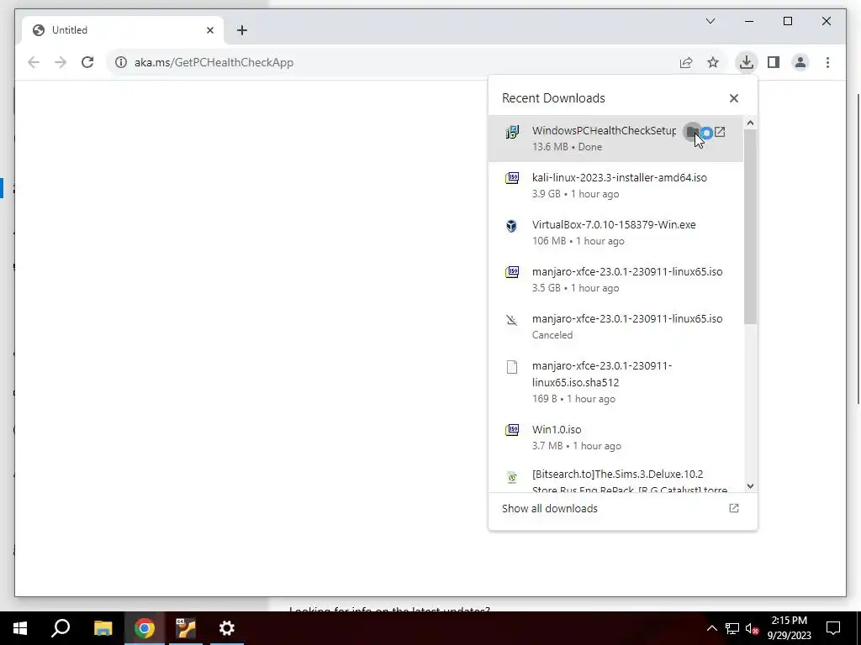This screenshot has width=861, height=645.
Task: Go back to previous page
Action: (x=34, y=62)
